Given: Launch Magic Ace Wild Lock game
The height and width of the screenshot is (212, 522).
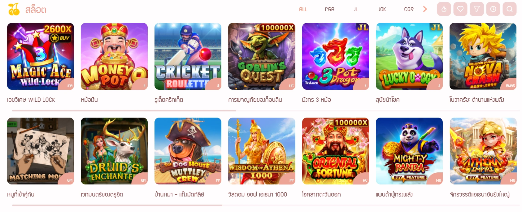Looking at the screenshot, I should click(x=41, y=56).
